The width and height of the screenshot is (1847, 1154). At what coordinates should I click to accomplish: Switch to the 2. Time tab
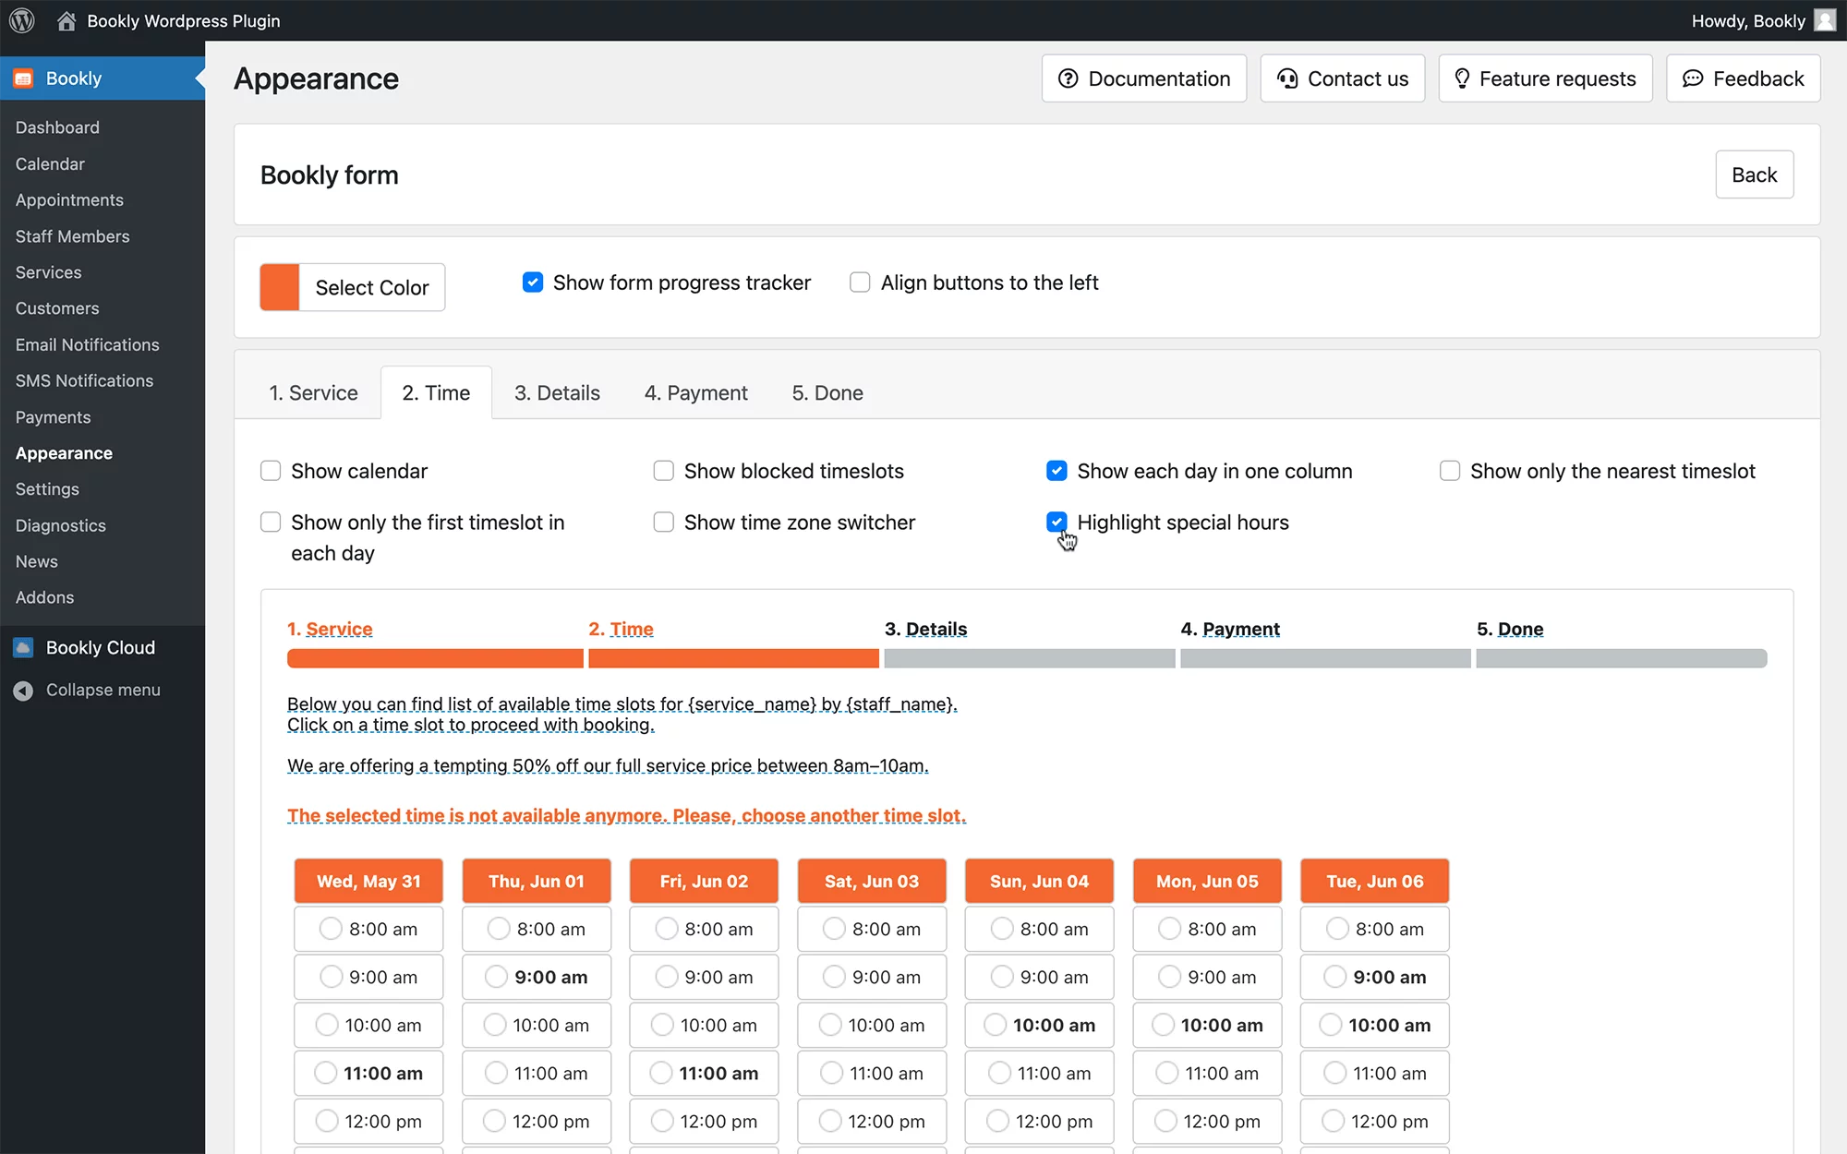[436, 392]
